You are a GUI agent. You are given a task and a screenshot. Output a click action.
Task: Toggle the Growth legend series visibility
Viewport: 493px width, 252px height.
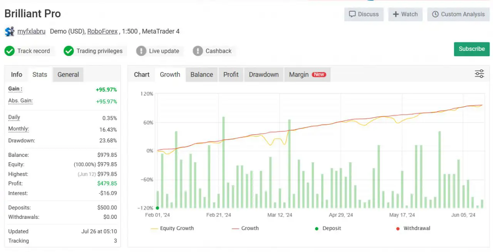(x=245, y=228)
